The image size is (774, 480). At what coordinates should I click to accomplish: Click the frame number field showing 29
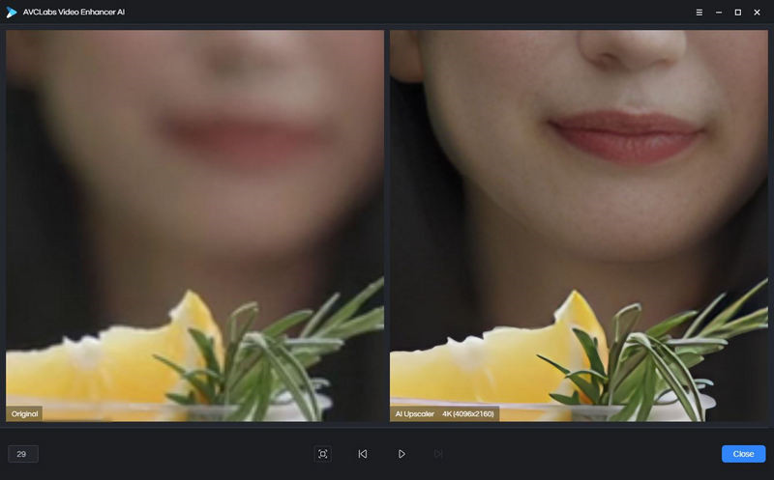point(22,453)
